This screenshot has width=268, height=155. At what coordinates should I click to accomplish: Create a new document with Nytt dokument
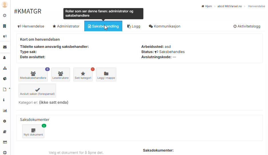33,132
